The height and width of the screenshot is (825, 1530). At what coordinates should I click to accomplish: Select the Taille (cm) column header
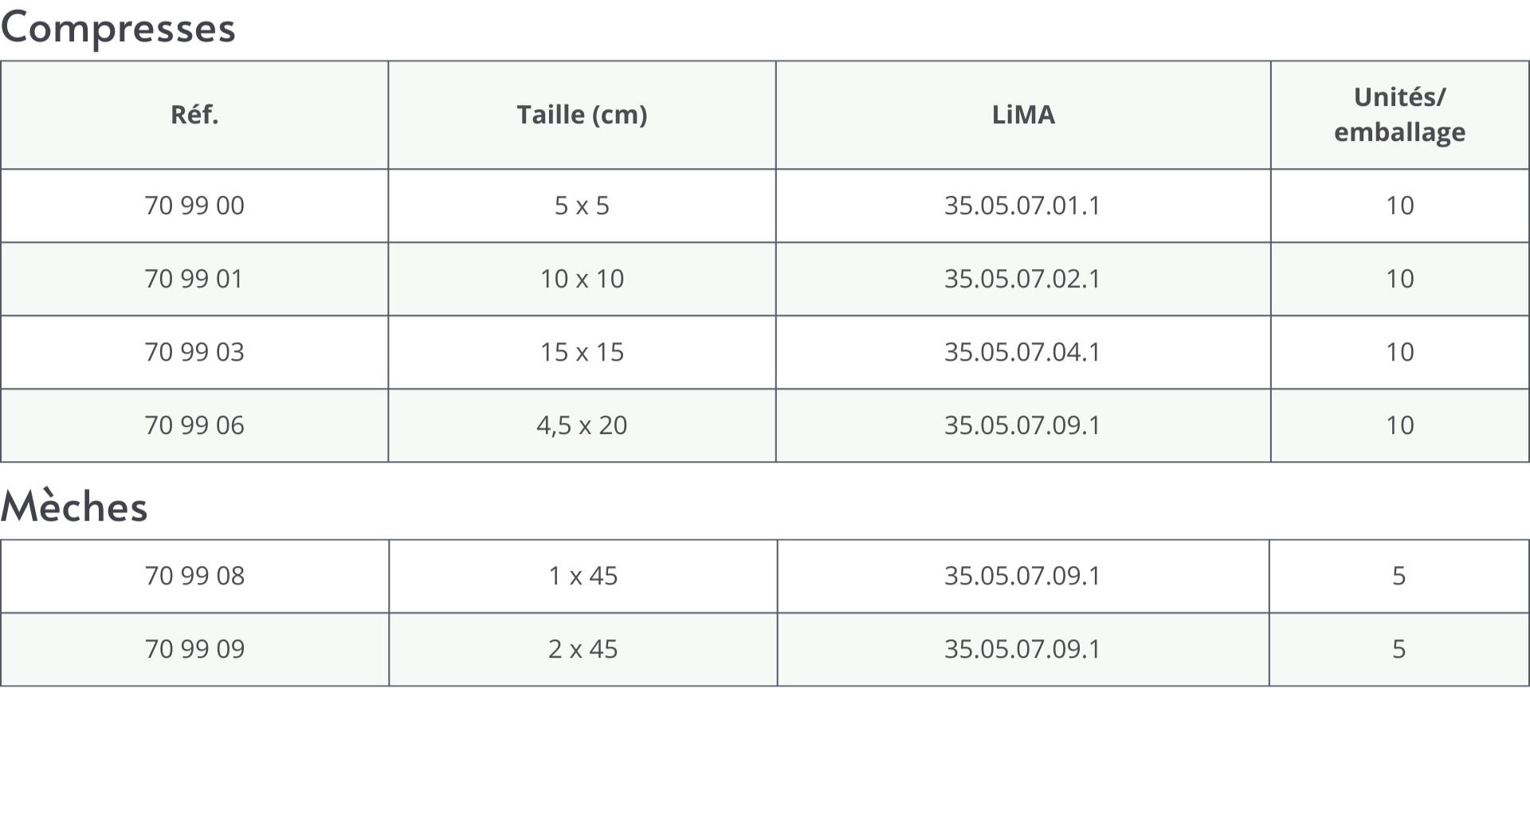tap(582, 115)
